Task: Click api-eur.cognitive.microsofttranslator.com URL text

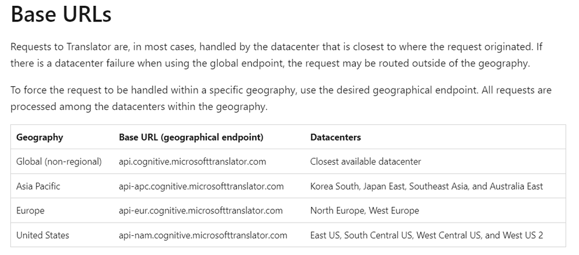Action: 201,210
